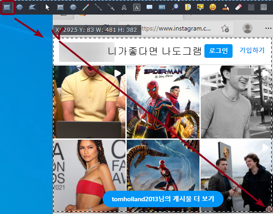Select the diagonal hatch blur tool
273x214 pixels.
[251, 7]
